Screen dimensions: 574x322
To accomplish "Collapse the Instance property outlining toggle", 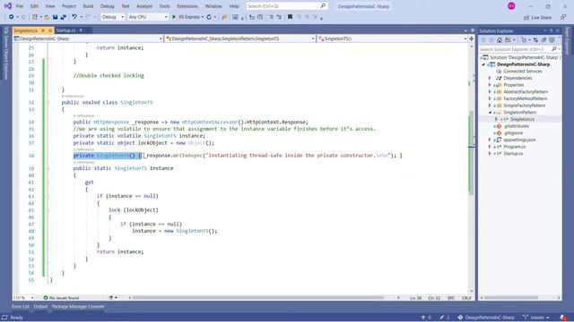I will point(48,168).
